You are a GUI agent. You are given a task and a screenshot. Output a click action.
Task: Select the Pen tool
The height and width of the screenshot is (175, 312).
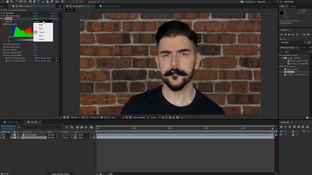(x=35, y=1)
